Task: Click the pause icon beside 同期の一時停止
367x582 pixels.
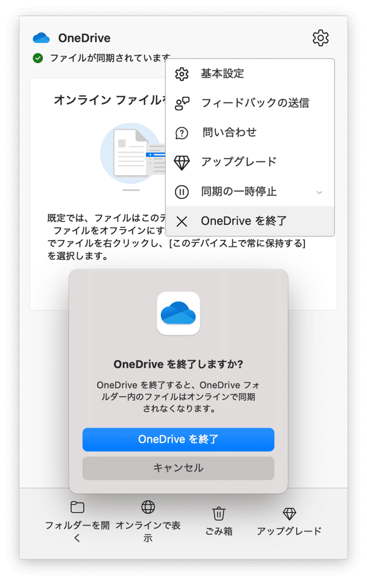Action: tap(182, 192)
